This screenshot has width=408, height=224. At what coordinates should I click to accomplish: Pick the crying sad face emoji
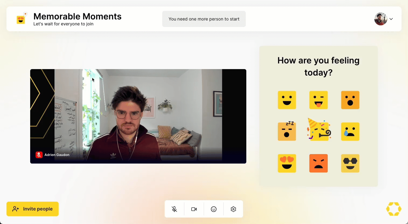[x=350, y=132]
